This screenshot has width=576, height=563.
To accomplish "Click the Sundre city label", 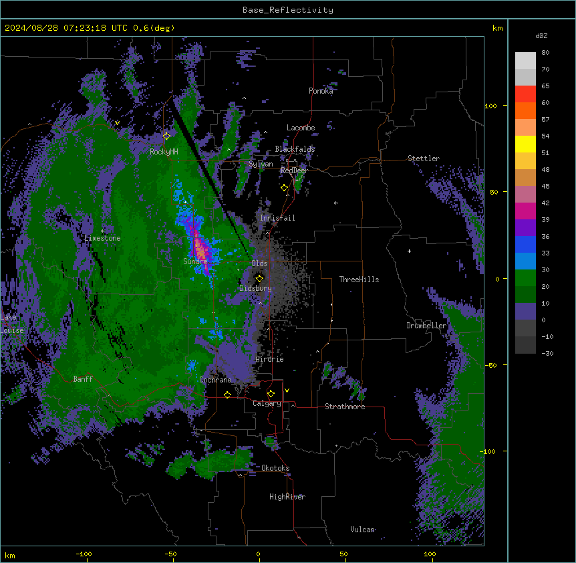I will (195, 261).
